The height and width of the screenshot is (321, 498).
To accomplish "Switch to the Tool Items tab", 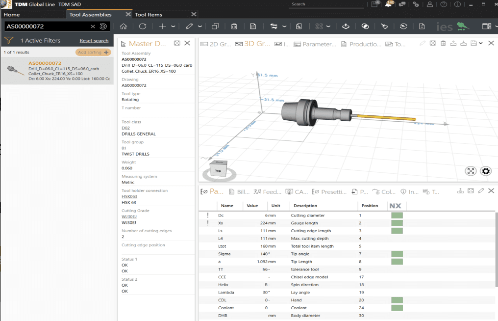I will coord(149,15).
